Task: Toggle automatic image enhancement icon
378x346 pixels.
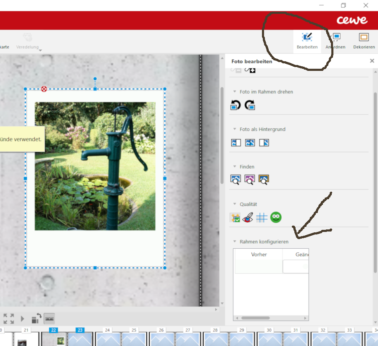Action: 235,218
